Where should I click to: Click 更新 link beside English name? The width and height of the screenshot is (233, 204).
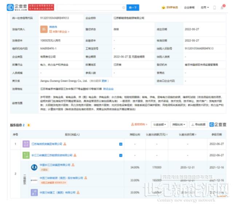104,81
